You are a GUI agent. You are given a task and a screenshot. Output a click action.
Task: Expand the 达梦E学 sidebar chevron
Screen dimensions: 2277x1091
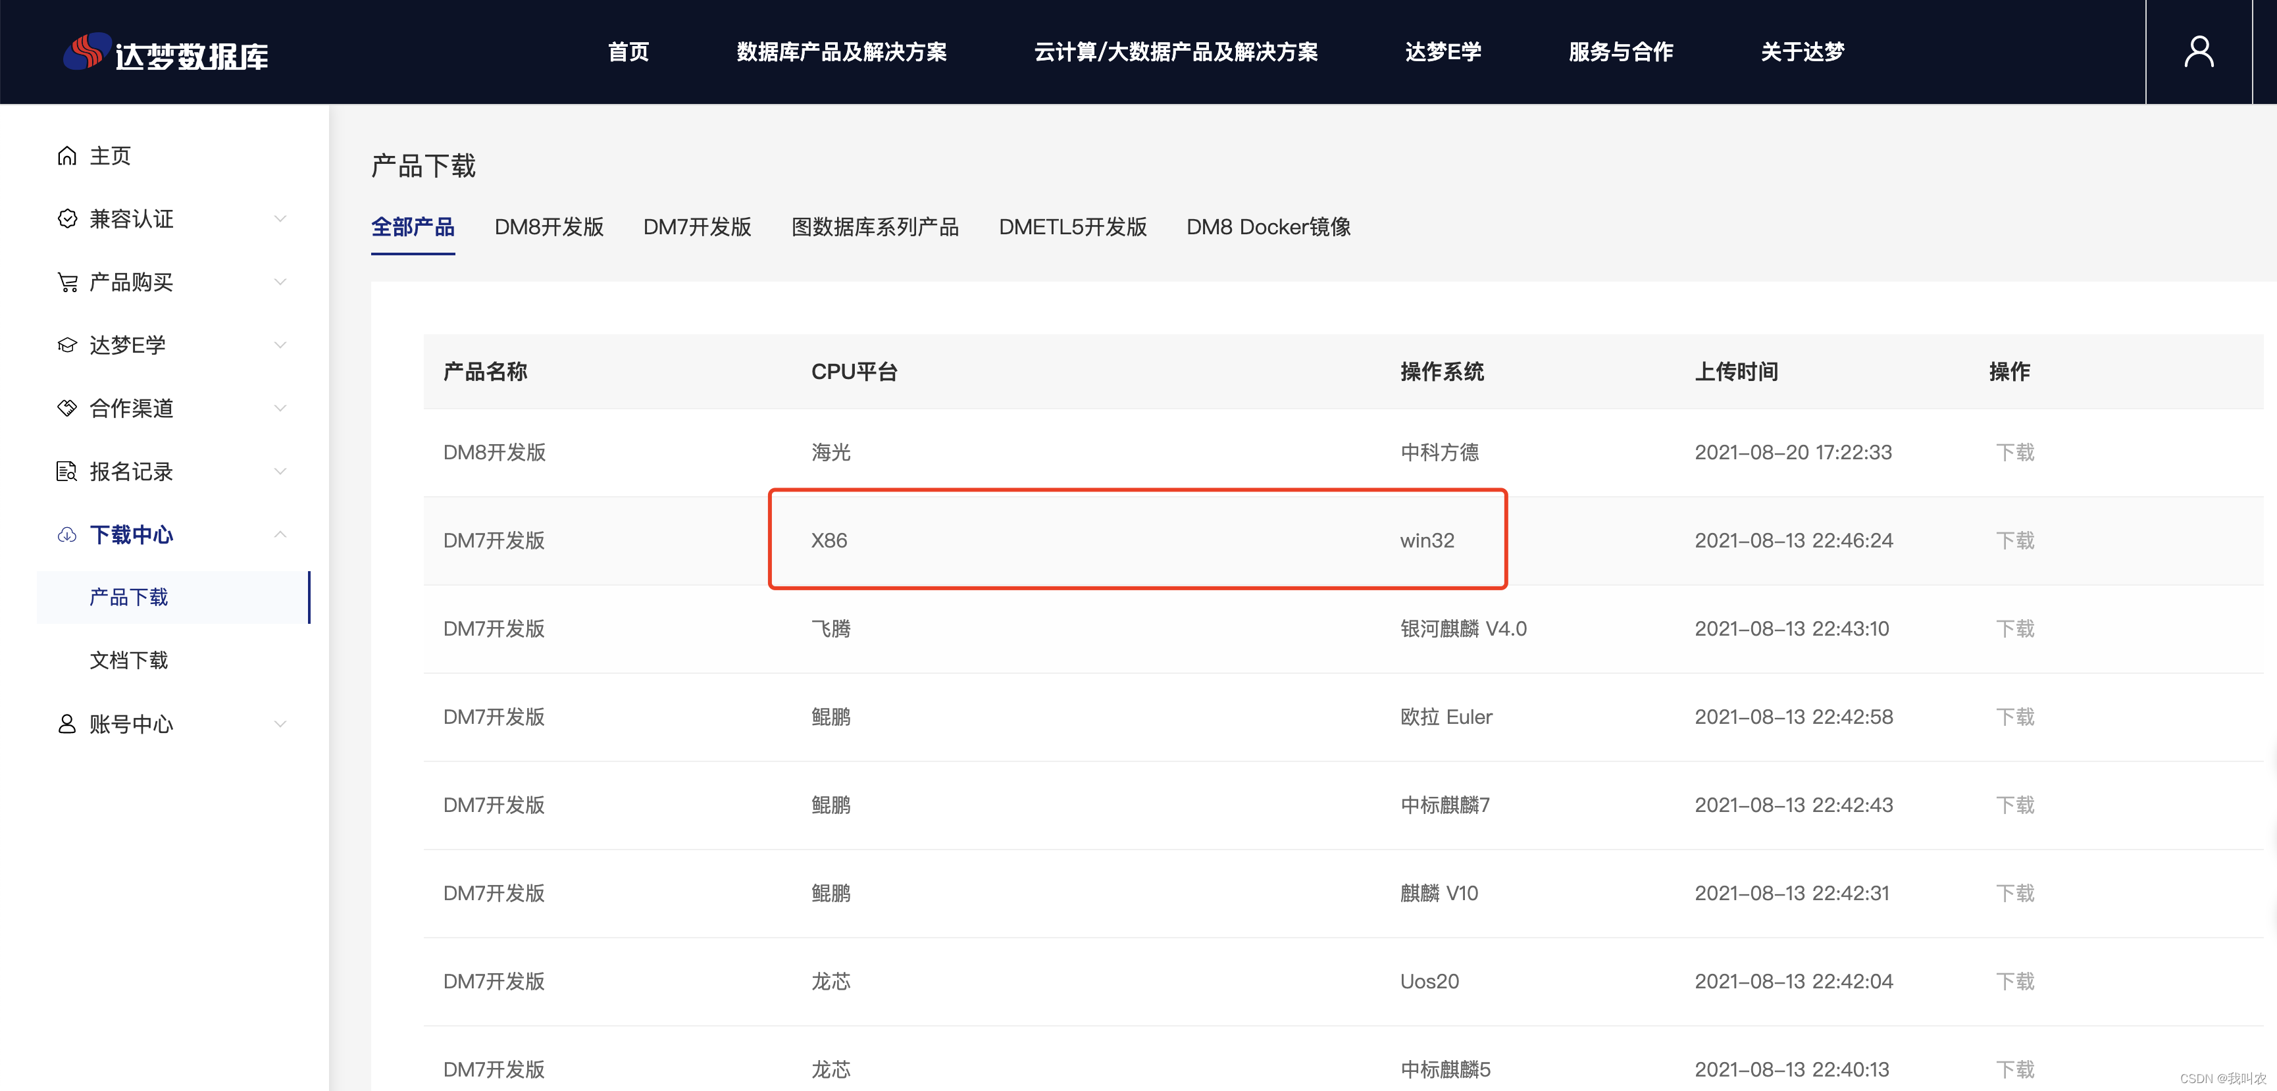[x=280, y=345]
